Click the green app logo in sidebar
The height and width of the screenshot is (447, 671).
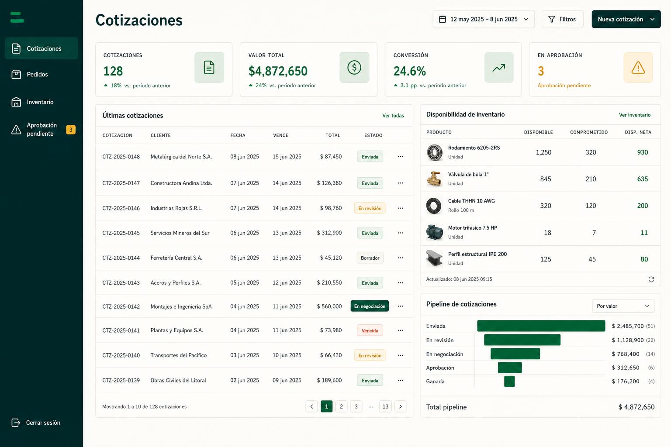pos(17,17)
